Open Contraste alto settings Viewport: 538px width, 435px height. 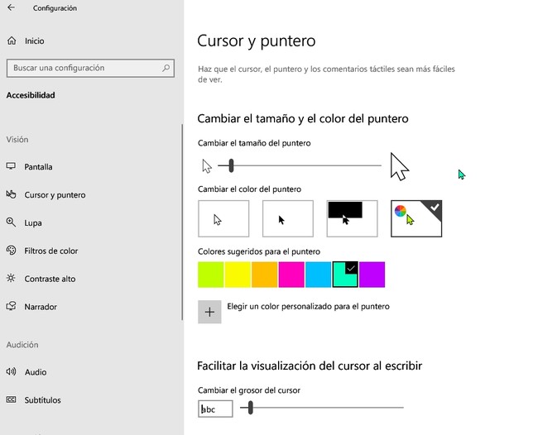pyautogui.click(x=50, y=279)
